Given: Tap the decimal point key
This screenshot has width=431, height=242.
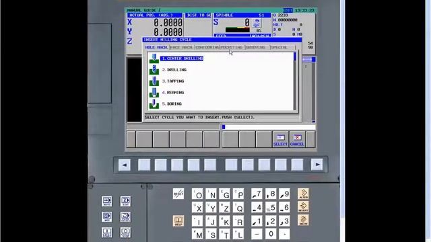Looking at the screenshot, I should tap(284, 234).
